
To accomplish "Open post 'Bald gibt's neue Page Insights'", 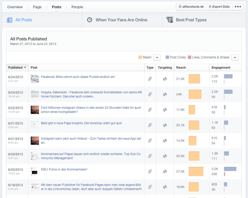I will pos(81,123).
